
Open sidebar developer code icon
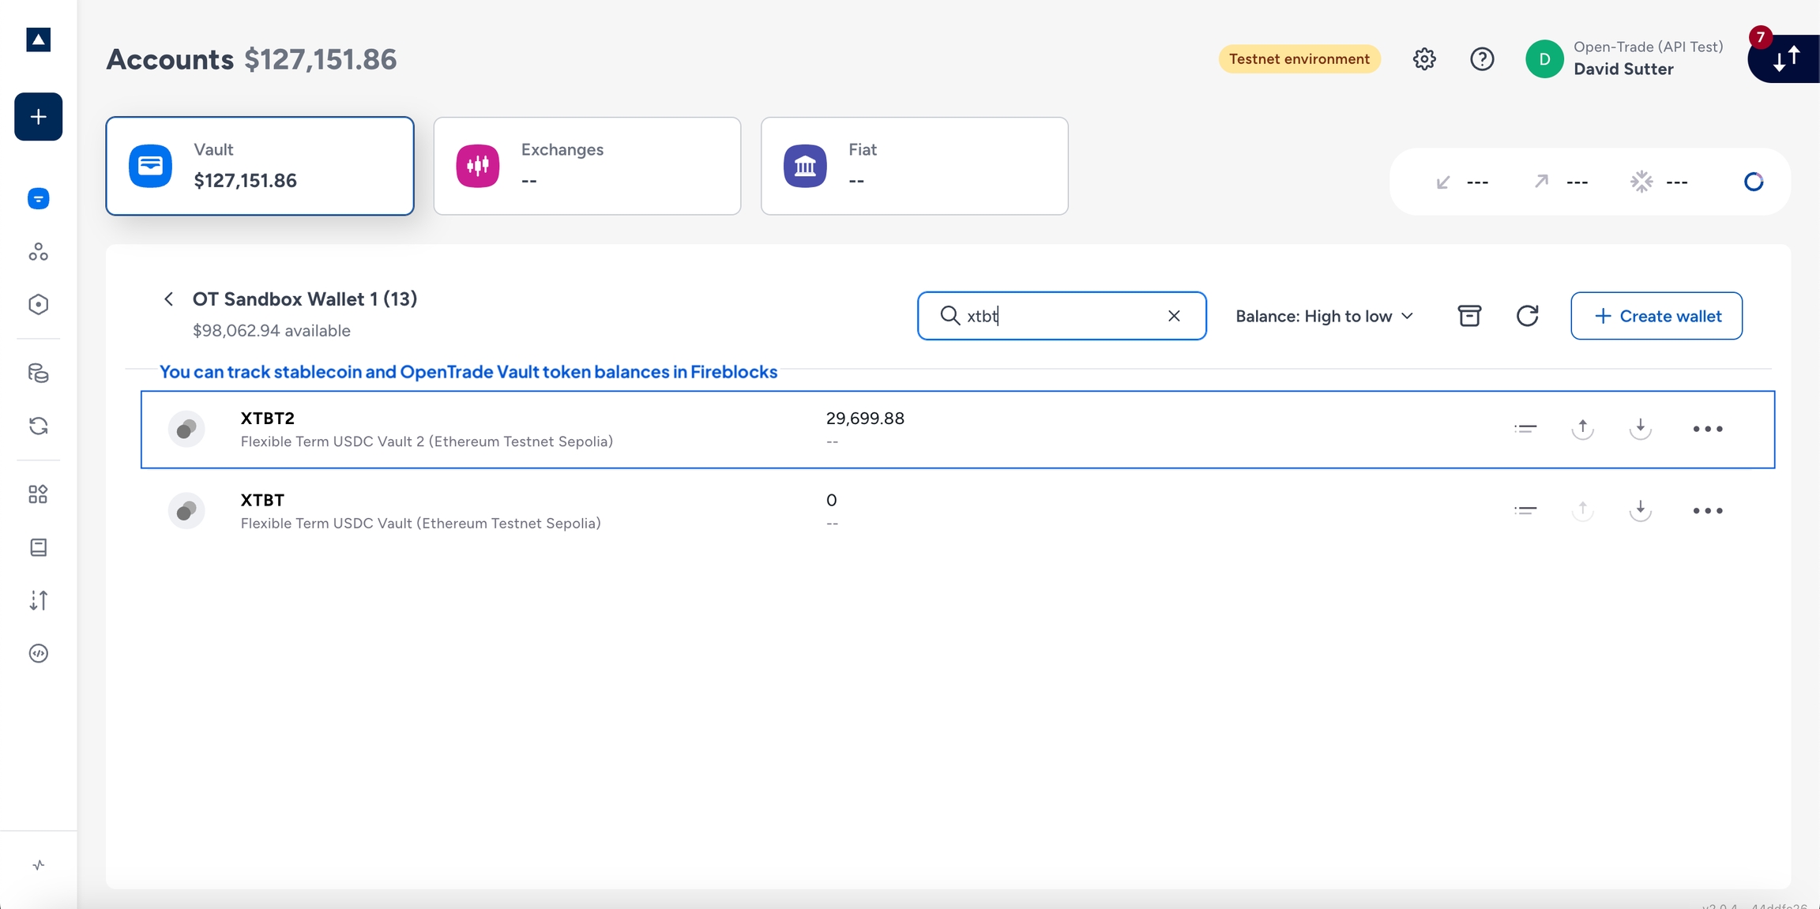click(x=38, y=653)
